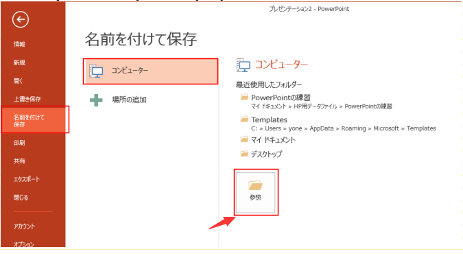Click the computer monitor icon in location list
This screenshot has width=463, height=254.
click(96, 71)
